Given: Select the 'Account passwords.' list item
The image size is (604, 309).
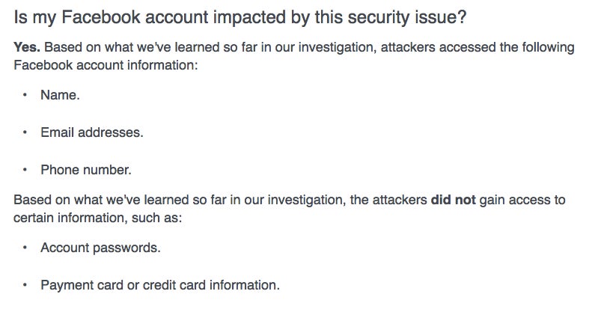Looking at the screenshot, I should coord(100,248).
